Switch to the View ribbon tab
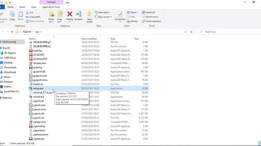Screen dimensions: 261x146 pyautogui.click(x=33, y=7)
